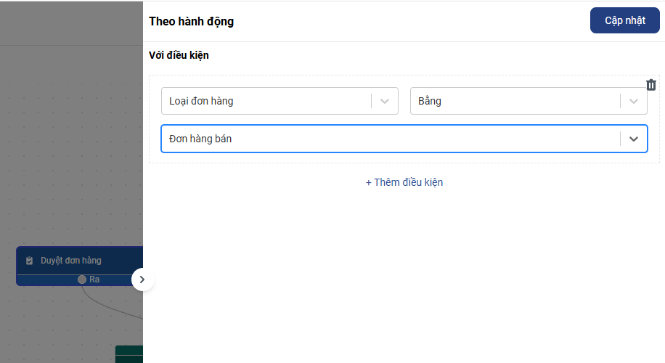Click the Loại đơn hàng field text

(201, 101)
